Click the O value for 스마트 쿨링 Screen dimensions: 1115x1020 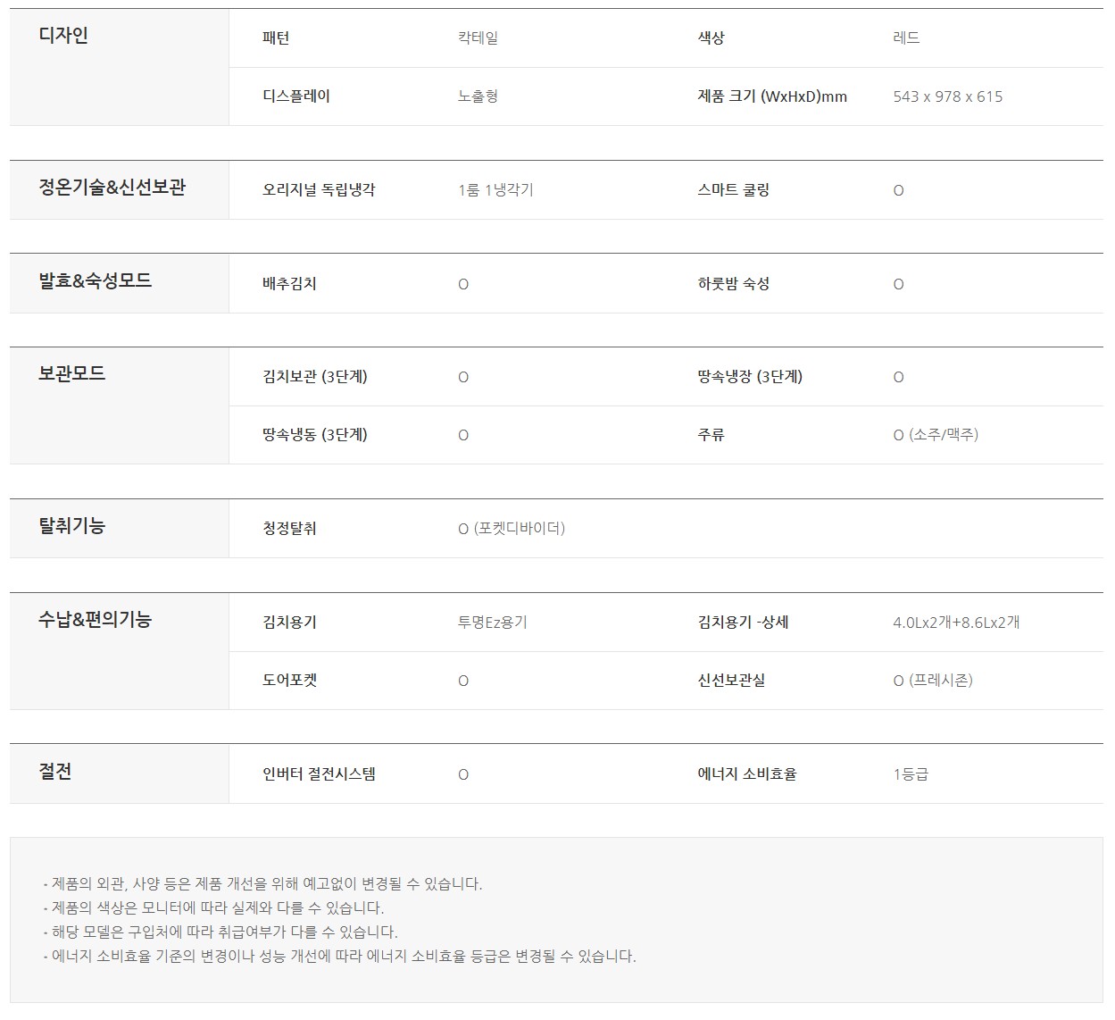coord(898,191)
